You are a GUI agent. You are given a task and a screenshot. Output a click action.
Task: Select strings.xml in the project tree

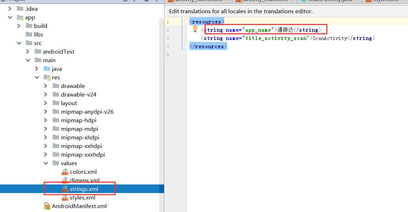84,189
